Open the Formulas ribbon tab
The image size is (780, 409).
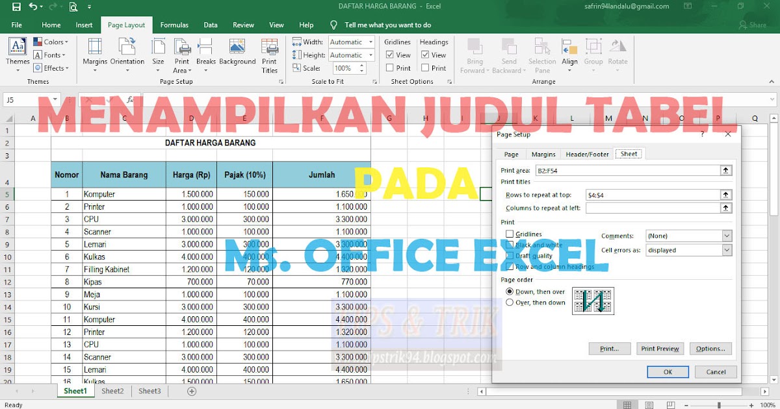[174, 25]
